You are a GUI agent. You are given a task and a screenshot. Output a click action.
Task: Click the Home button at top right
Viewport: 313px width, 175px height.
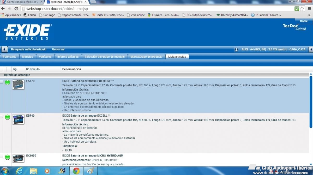pyautogui.click(x=304, y=21)
